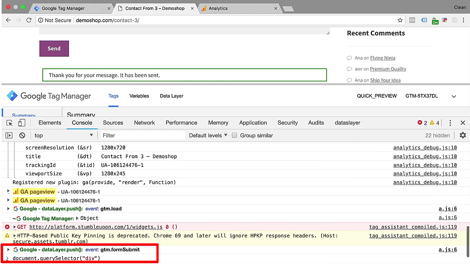Open the dataslayer panel
The width and height of the screenshot is (470, 264).
[x=347, y=123]
